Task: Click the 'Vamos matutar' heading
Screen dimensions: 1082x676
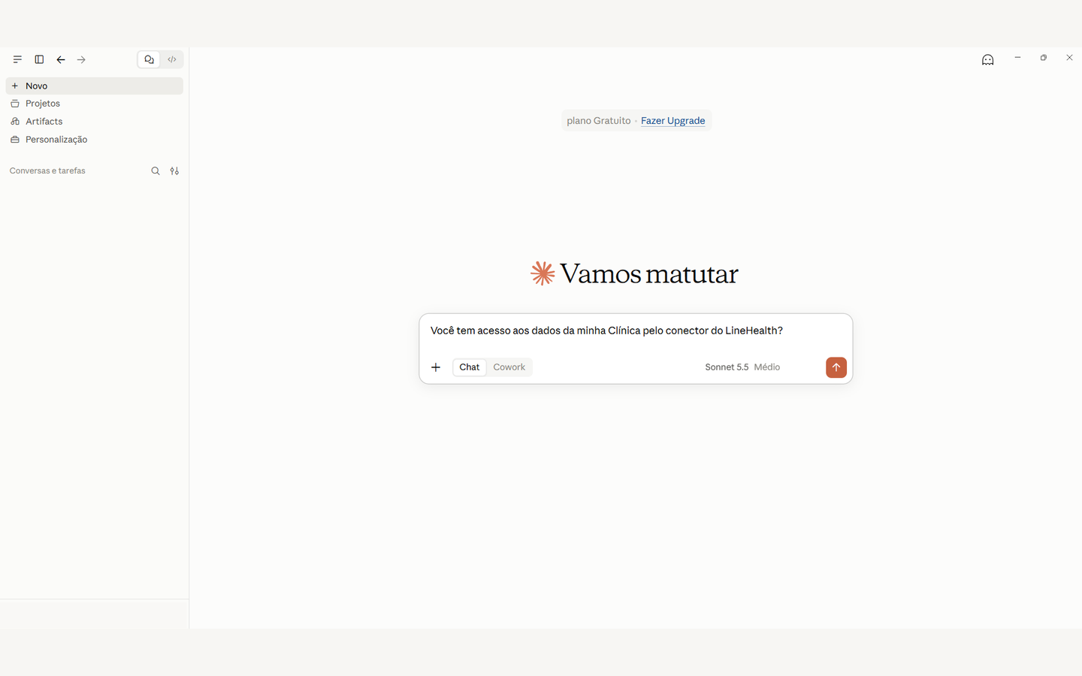Action: pos(649,274)
